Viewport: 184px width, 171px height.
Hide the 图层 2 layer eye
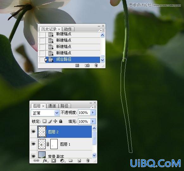pos(34,132)
